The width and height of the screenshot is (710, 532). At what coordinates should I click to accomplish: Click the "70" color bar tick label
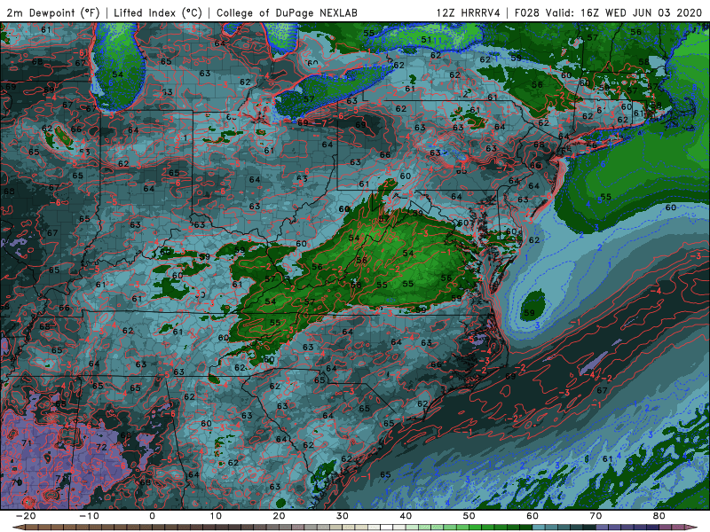[x=596, y=516]
